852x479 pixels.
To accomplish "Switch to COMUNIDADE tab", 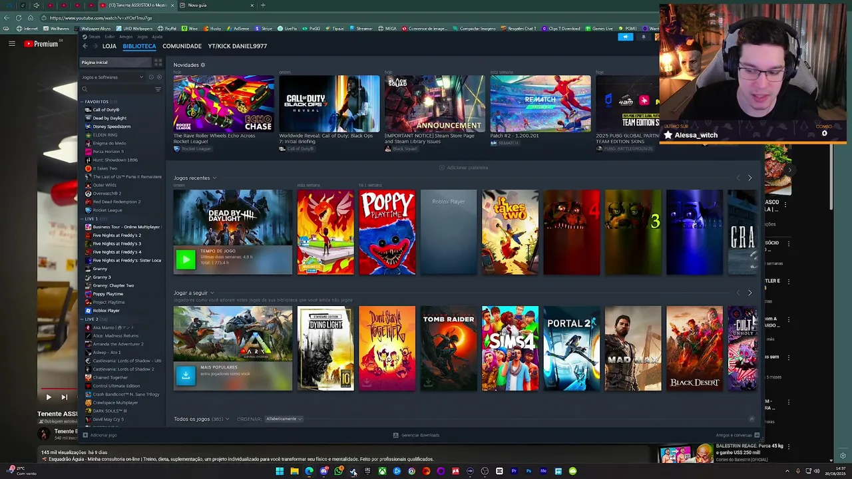I will click(182, 46).
